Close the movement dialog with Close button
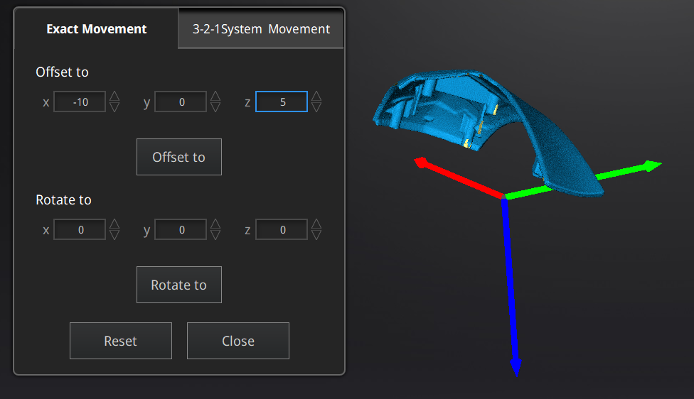The width and height of the screenshot is (694, 399). [x=237, y=341]
